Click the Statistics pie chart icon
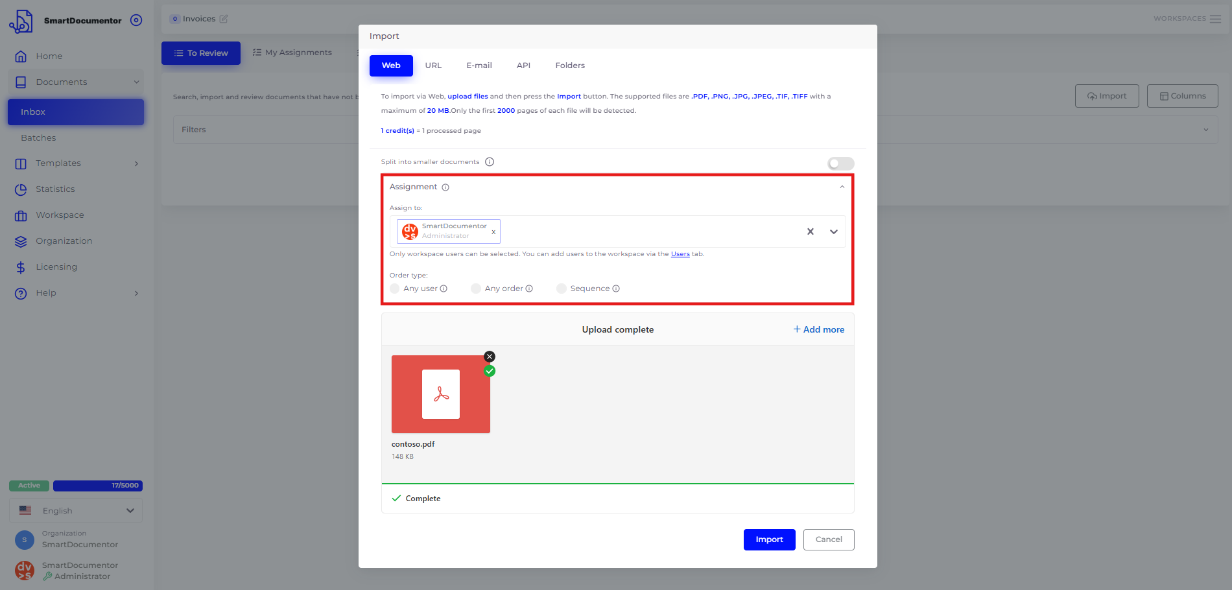Viewport: 1232px width, 590px height. point(21,189)
